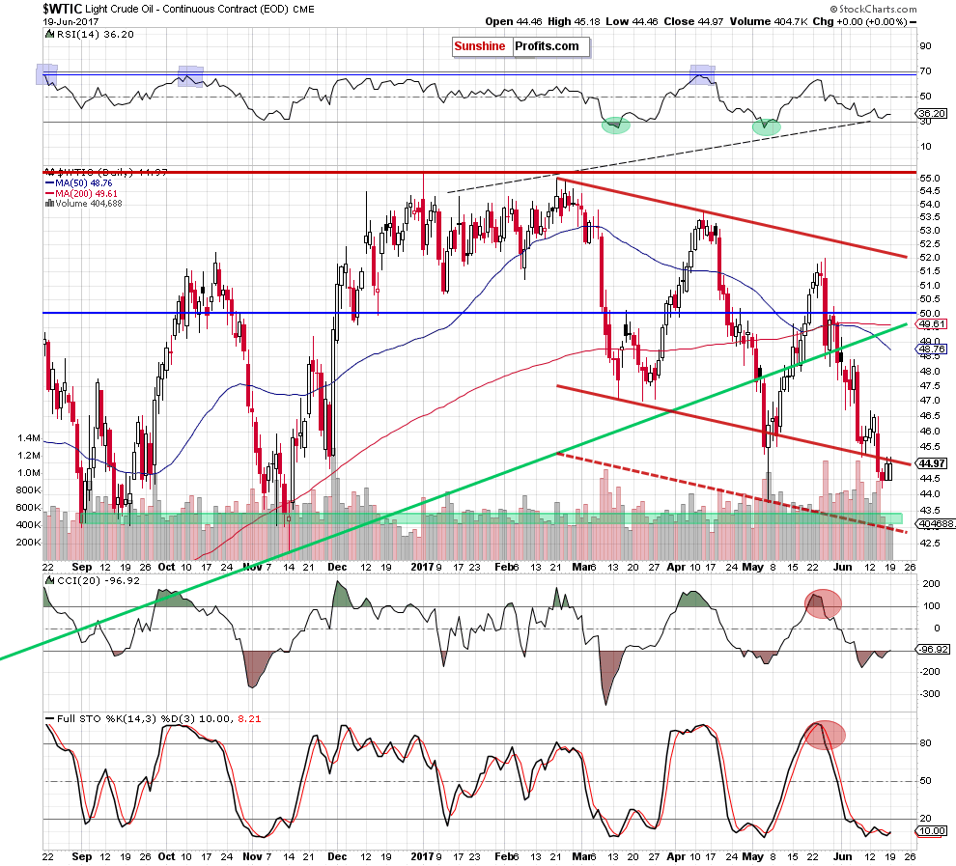This screenshot has width=956, height=866.
Task: Click the 52.5 price axis label
Action: 929,243
